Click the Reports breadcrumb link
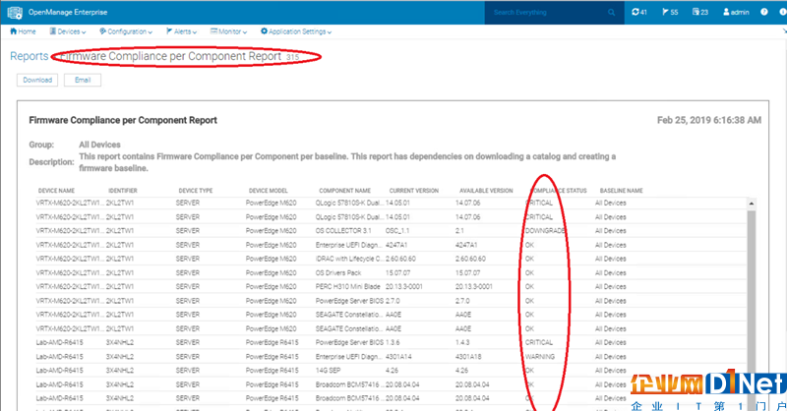This screenshot has height=411, width=787. 30,56
